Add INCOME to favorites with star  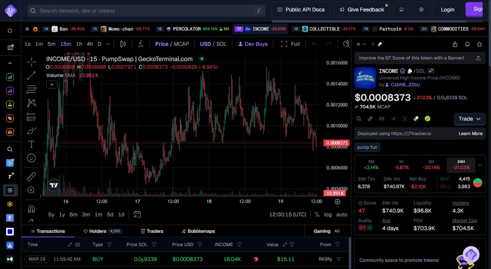point(479,44)
